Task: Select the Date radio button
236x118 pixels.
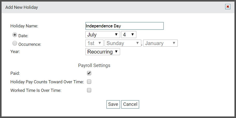Action: point(14,35)
